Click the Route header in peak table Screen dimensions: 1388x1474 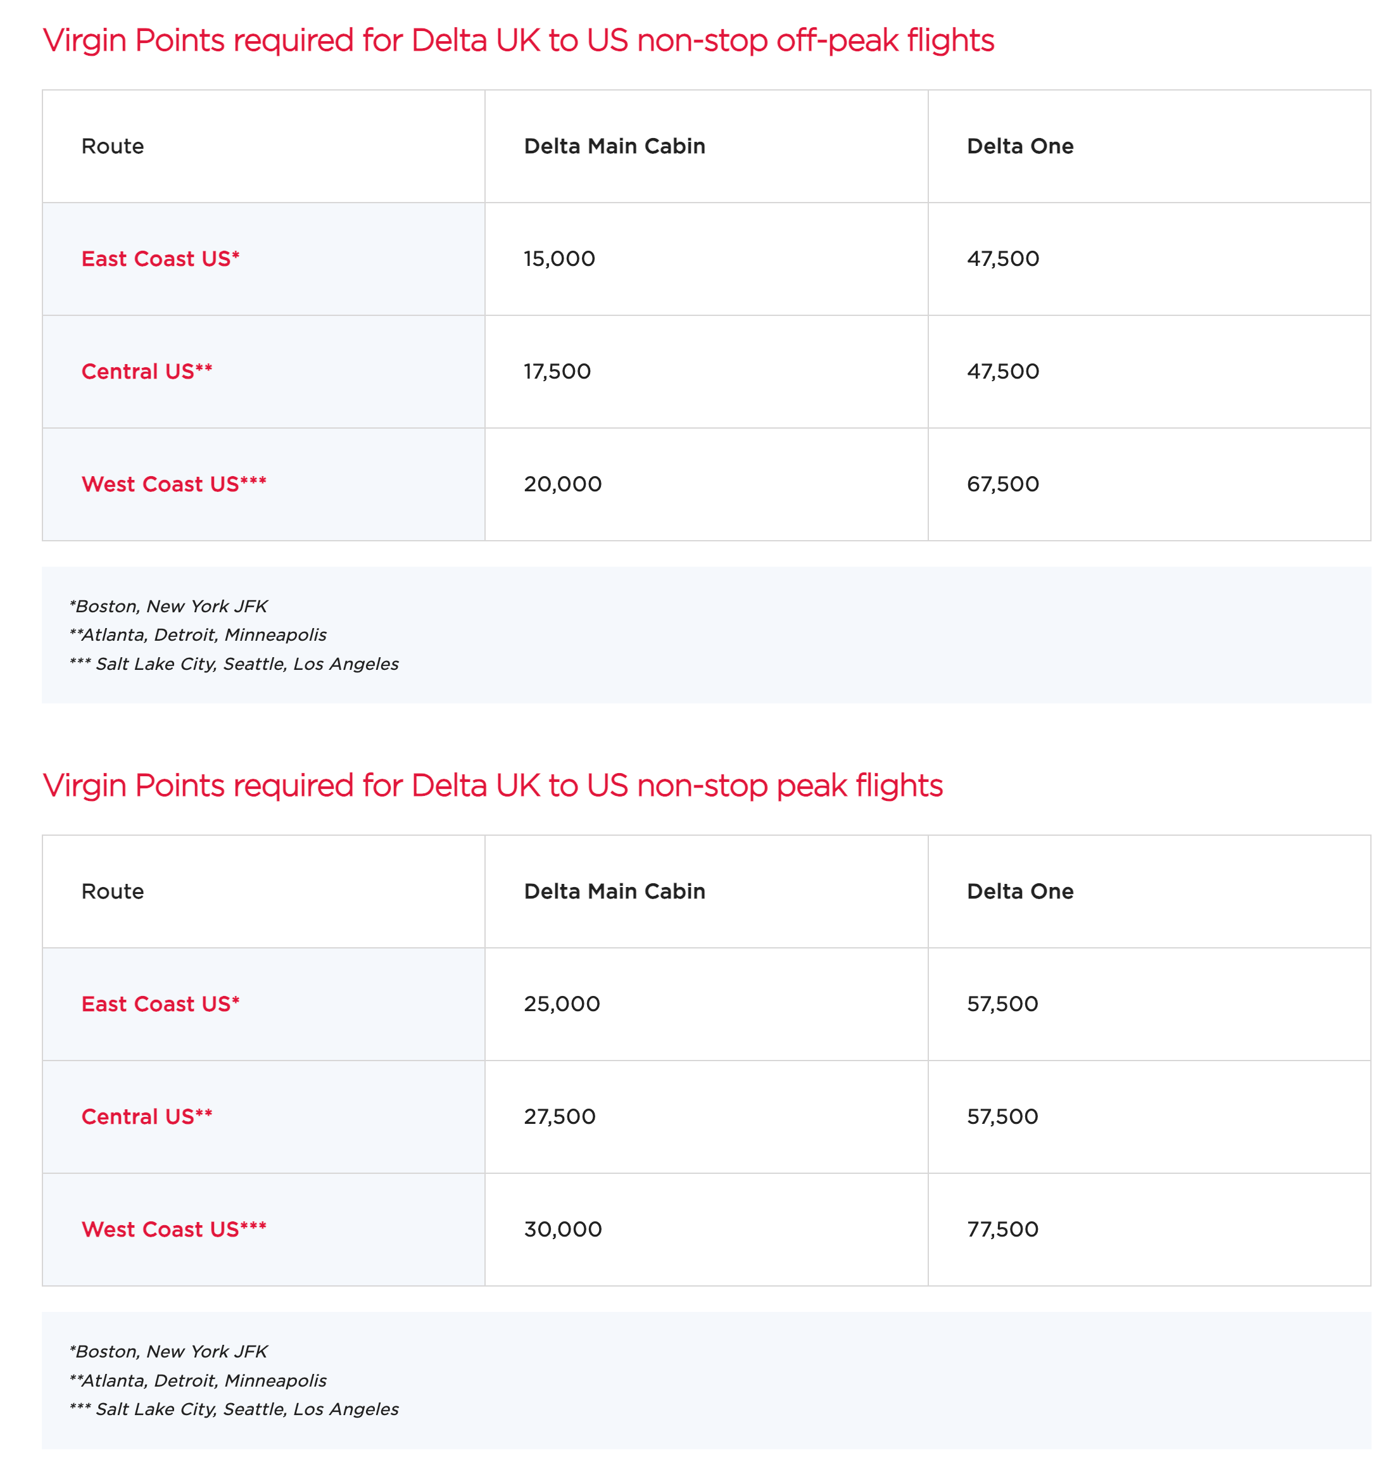(x=113, y=891)
